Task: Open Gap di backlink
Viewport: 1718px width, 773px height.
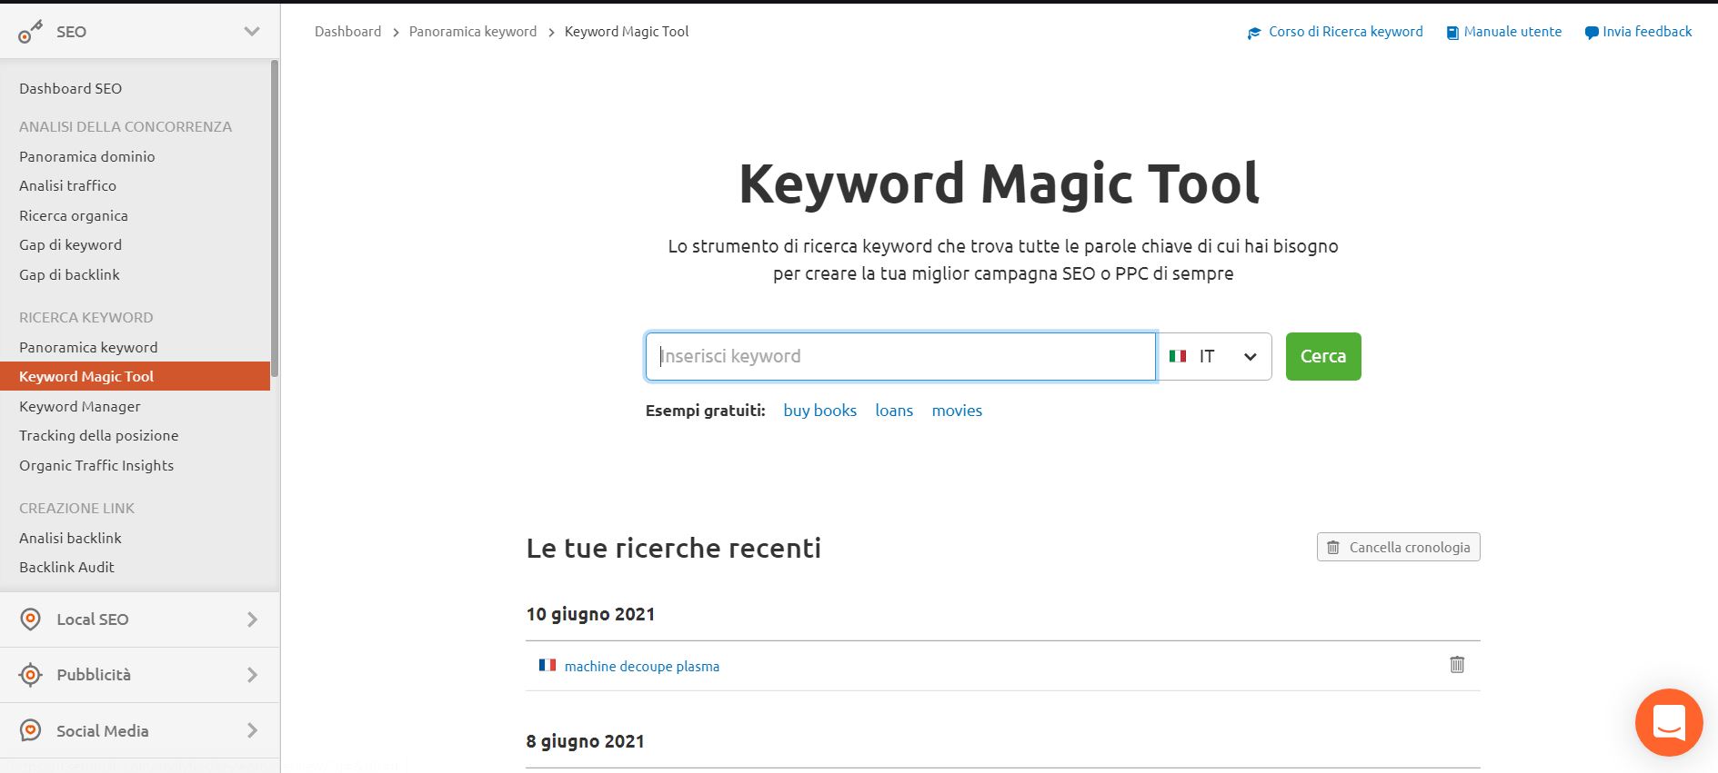Action: [69, 274]
